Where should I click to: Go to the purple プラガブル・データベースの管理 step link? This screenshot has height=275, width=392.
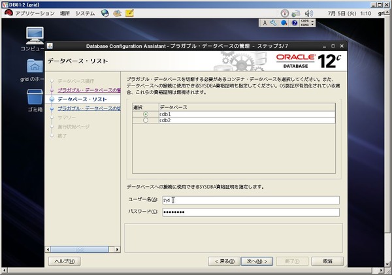(89, 90)
